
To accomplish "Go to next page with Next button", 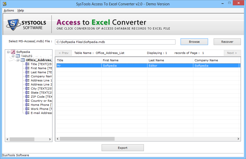I will click(x=232, y=53).
